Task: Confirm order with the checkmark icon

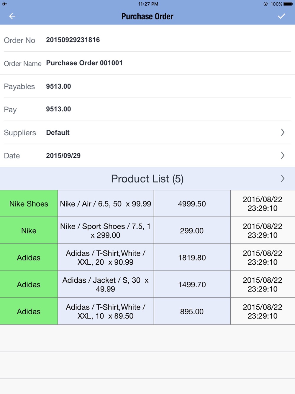Action: tap(281, 16)
